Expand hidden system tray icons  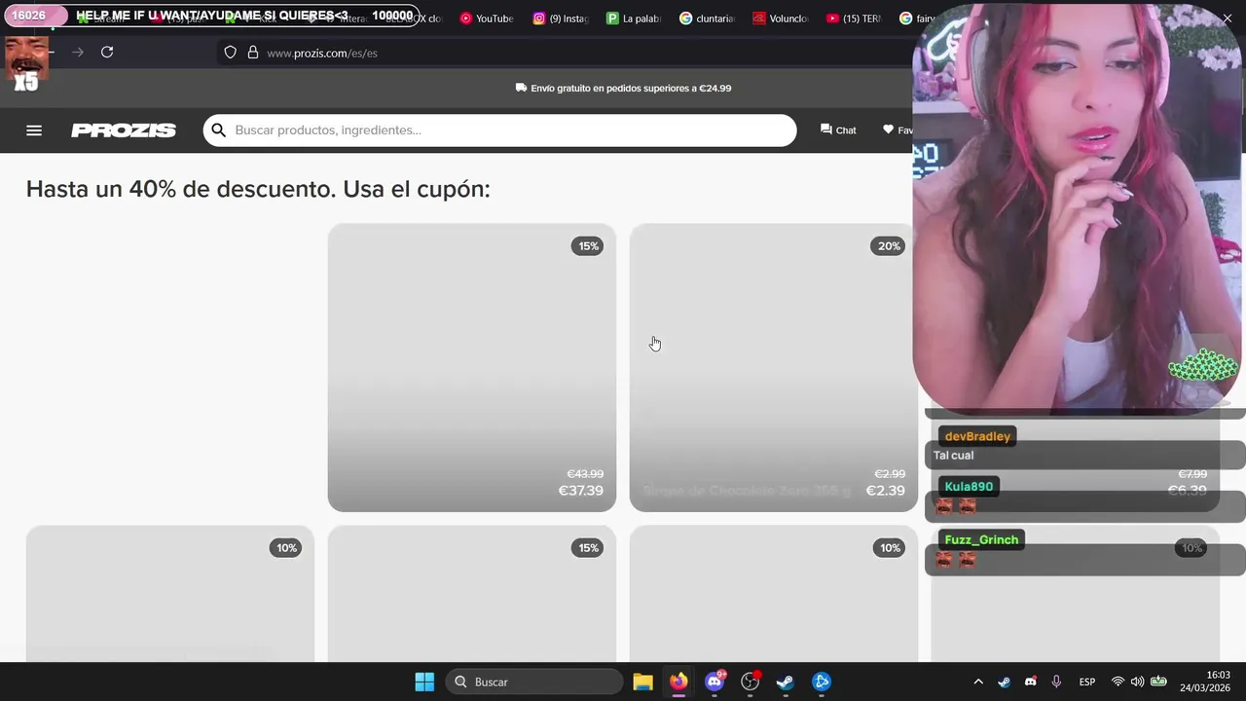point(978,682)
